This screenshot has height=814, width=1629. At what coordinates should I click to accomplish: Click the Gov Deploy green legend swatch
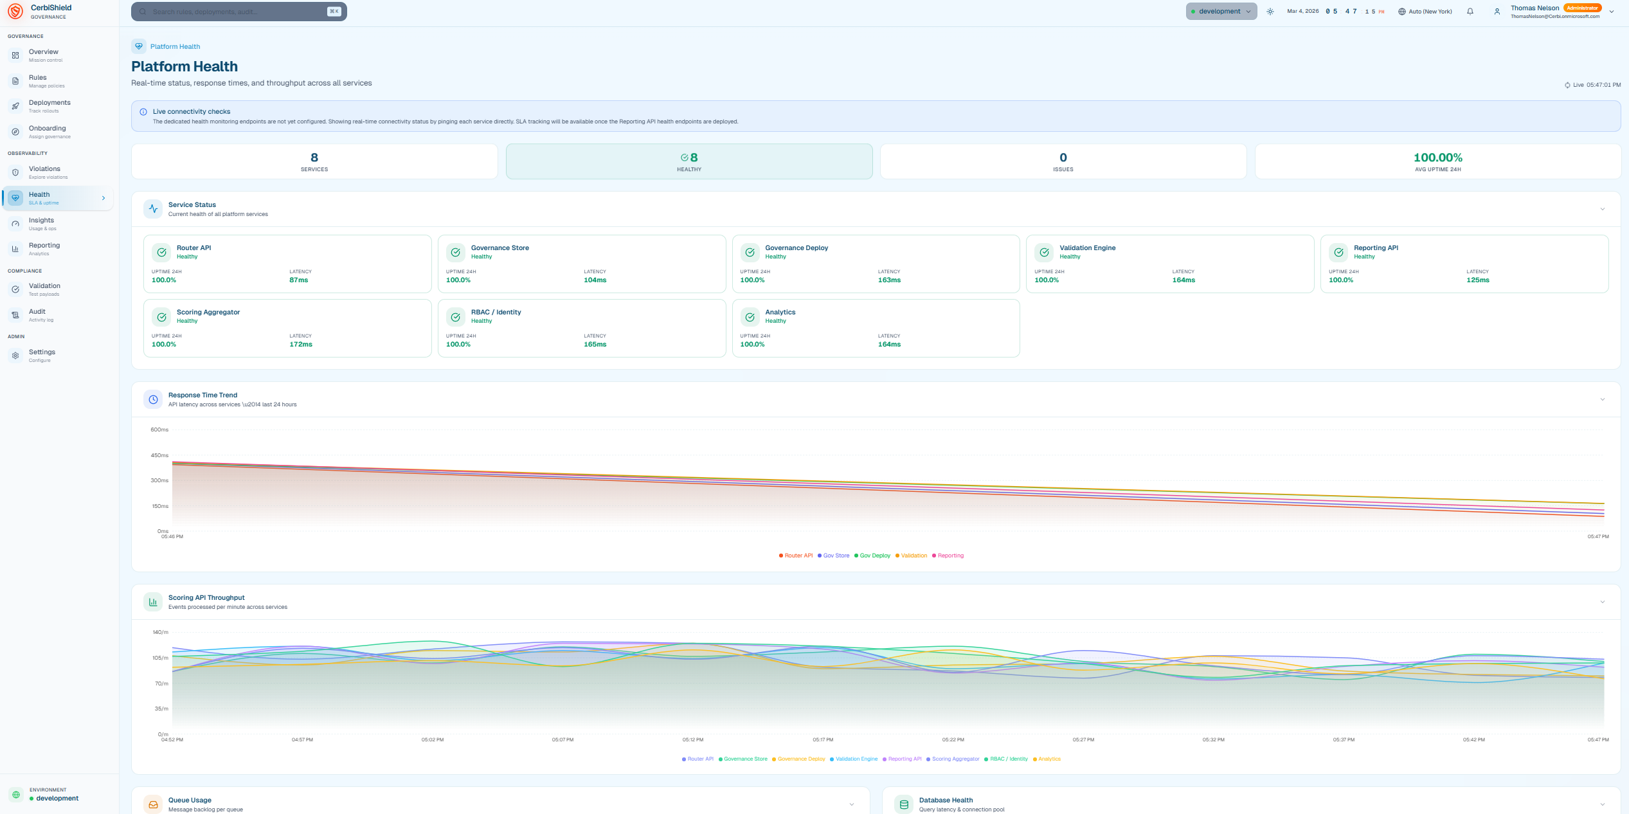(856, 556)
